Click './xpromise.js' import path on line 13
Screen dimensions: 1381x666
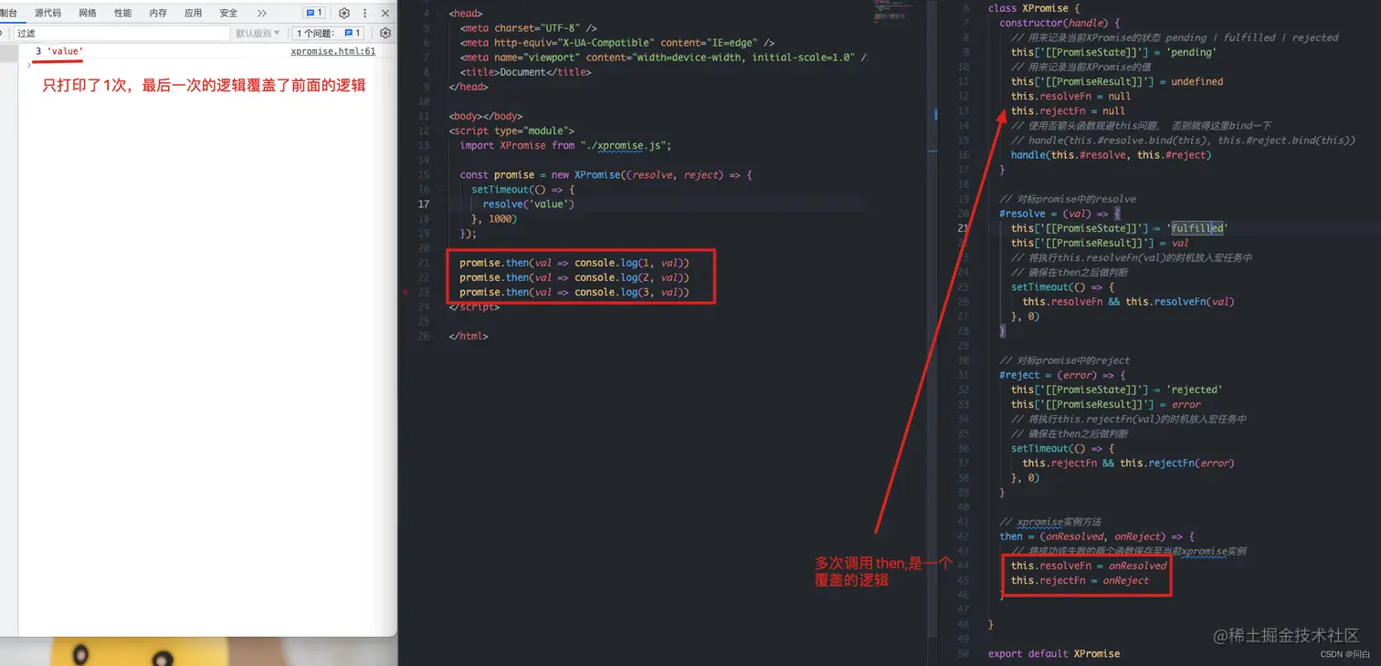(x=626, y=145)
